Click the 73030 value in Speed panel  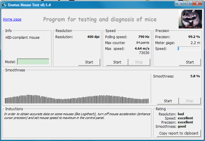pos(144,53)
